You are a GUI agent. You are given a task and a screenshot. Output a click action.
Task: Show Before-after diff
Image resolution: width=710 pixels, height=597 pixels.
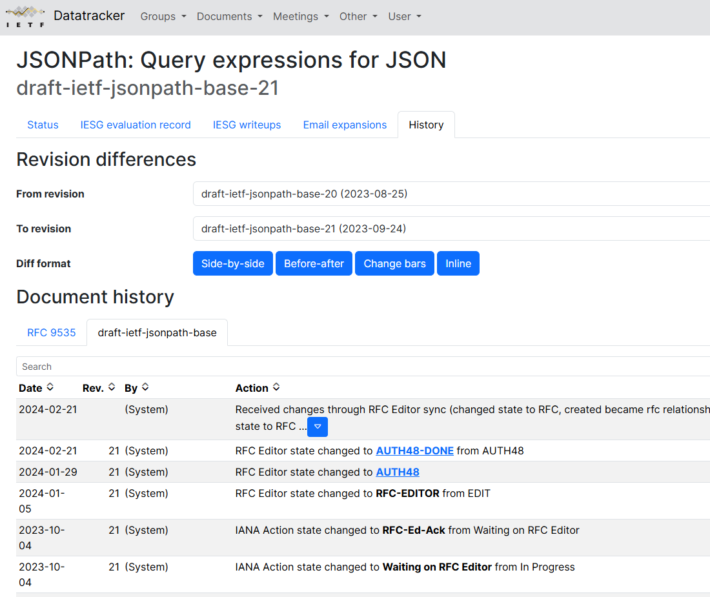tap(314, 263)
